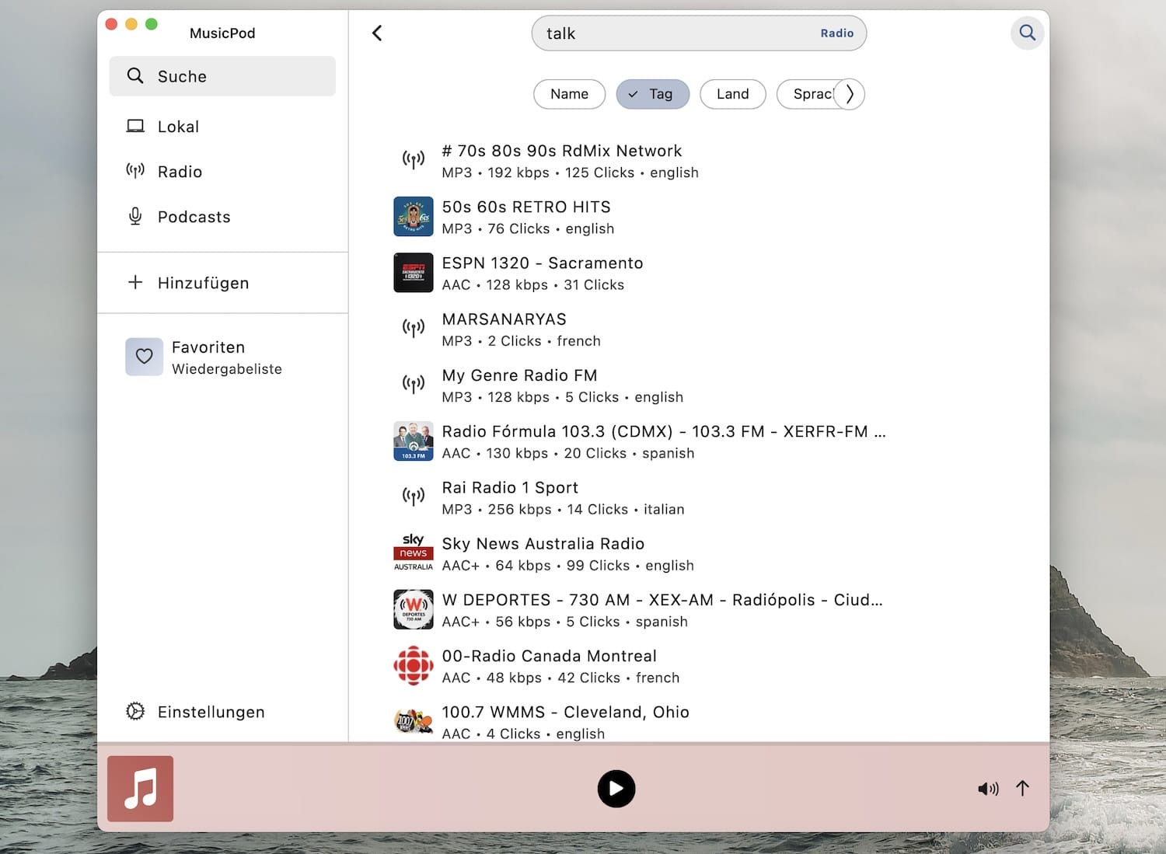
Task: Expand the player with the up arrow
Action: point(1023,789)
